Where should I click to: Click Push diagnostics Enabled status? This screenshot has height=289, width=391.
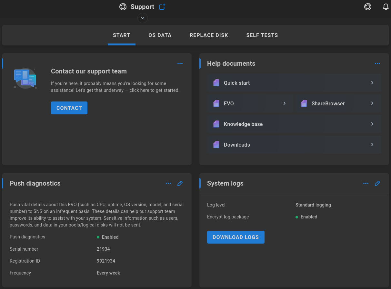pyautogui.click(x=108, y=237)
